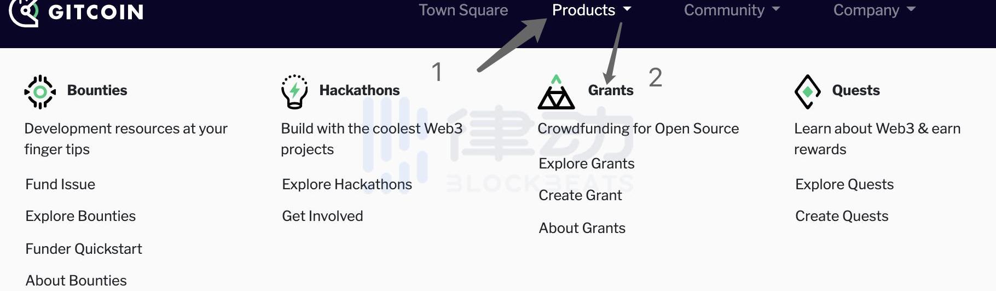Screen dimensions: 996x291
Task: Open the Community dropdown menu
Action: point(731,10)
